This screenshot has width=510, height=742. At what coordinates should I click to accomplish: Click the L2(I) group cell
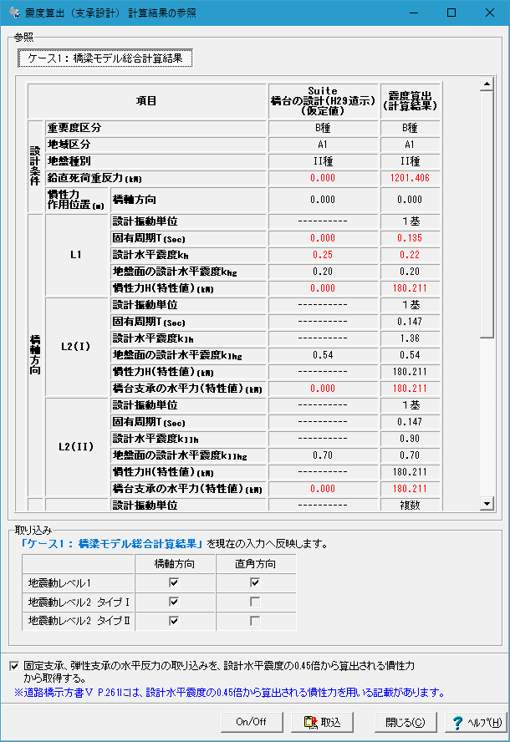click(x=77, y=347)
